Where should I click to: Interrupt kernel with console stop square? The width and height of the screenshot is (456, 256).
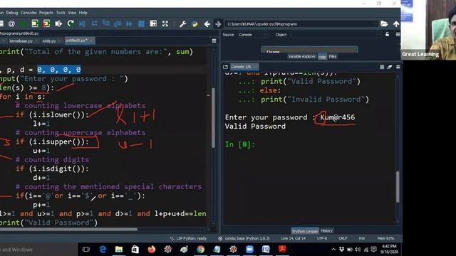(382, 67)
